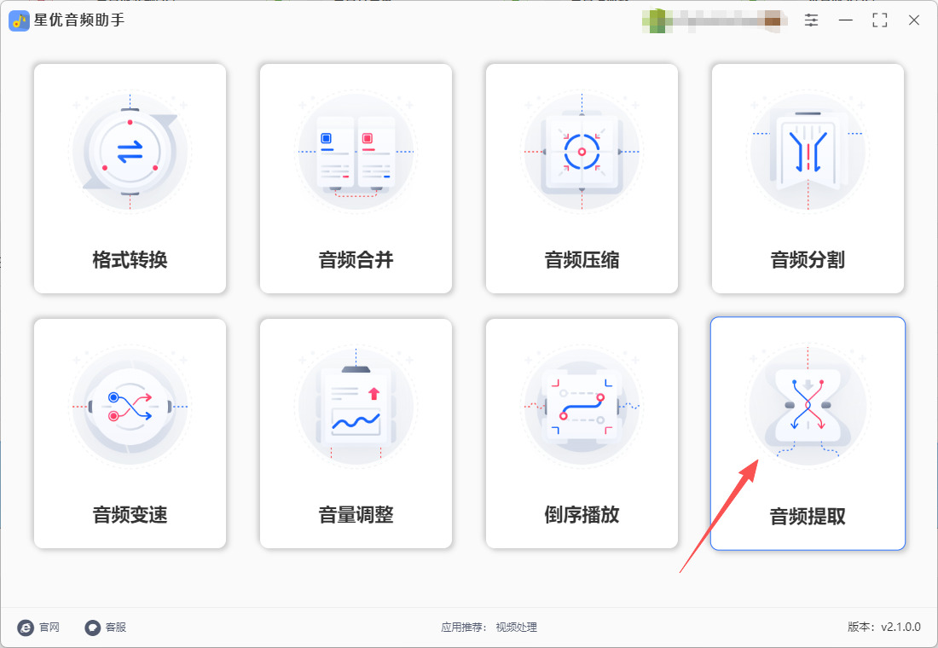Open the 格式转换 format conversion icon
The image size is (938, 648).
point(130,152)
